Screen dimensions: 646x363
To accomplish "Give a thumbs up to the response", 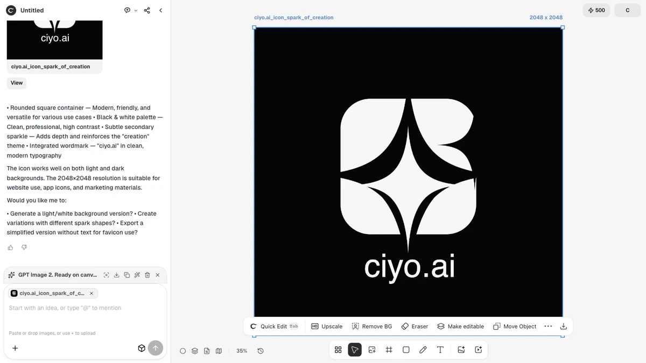I will tap(10, 247).
